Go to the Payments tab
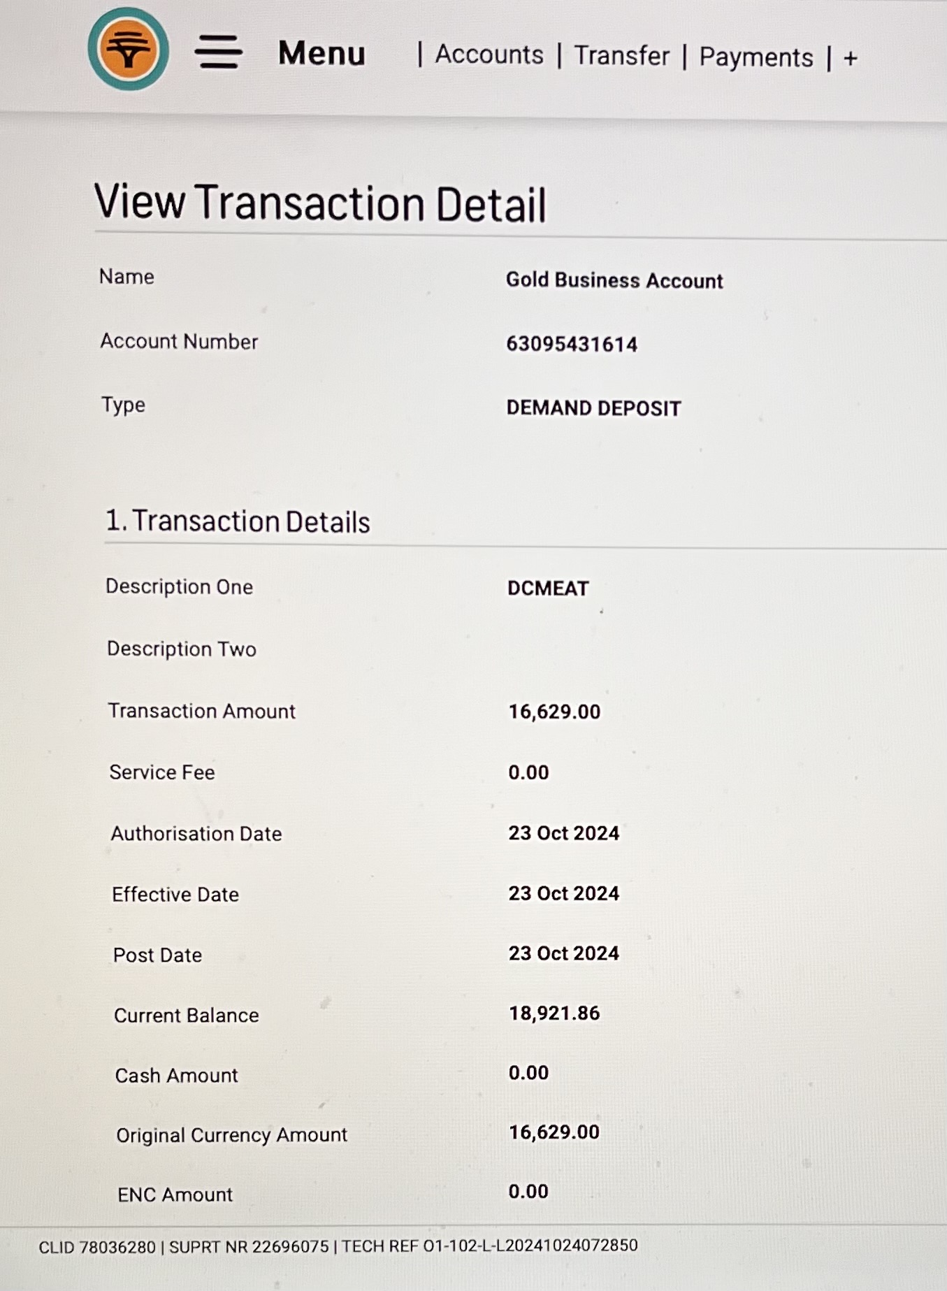The height and width of the screenshot is (1291, 947). 756,57
